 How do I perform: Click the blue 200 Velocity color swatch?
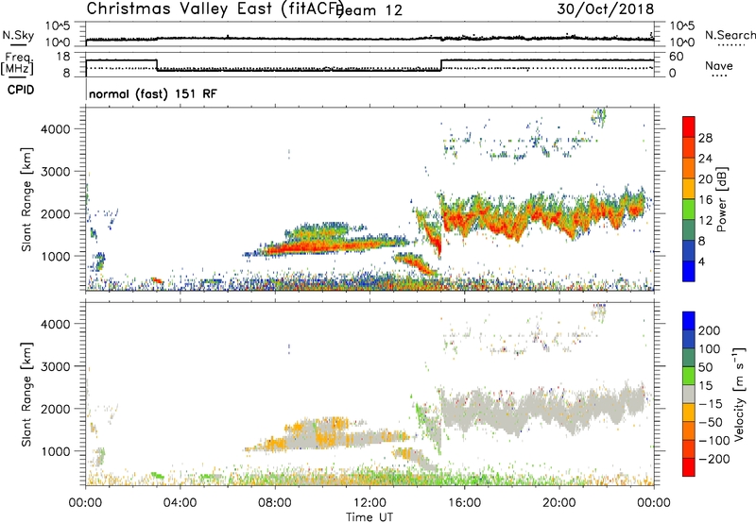(x=689, y=321)
